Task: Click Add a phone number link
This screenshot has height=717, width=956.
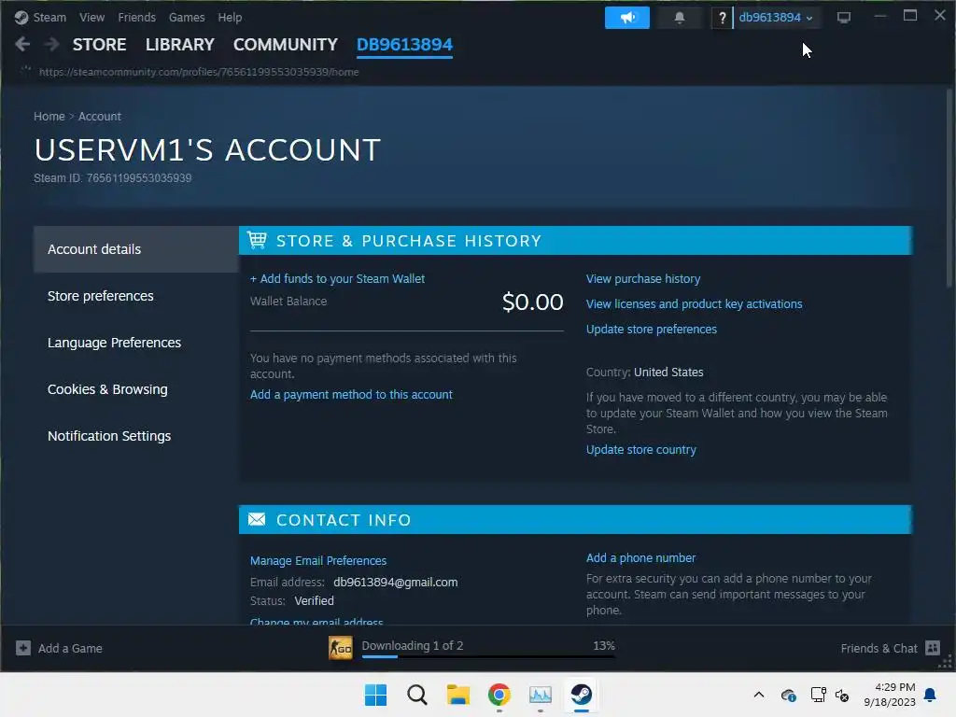Action: (x=640, y=558)
